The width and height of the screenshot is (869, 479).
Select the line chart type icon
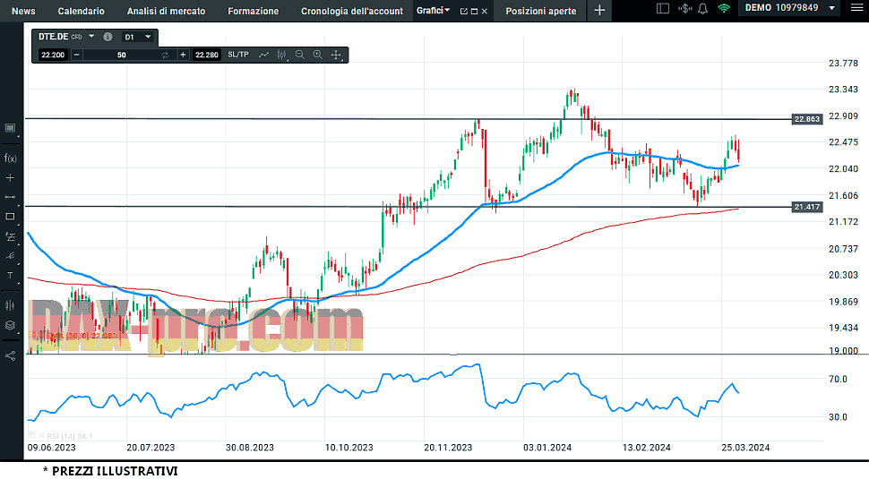point(263,55)
